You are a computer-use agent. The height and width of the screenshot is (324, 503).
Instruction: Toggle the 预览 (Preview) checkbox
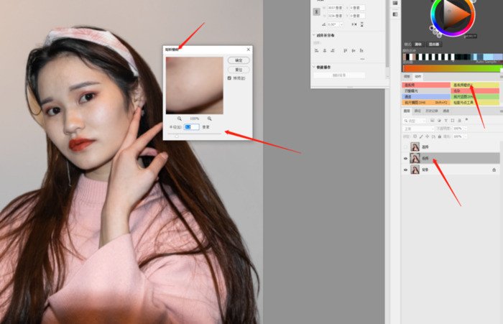click(x=229, y=78)
